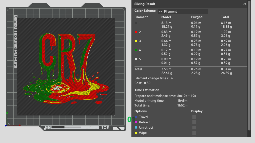255x143 pixels.
Task: Click Total time value 1h52m
Action: (182, 105)
